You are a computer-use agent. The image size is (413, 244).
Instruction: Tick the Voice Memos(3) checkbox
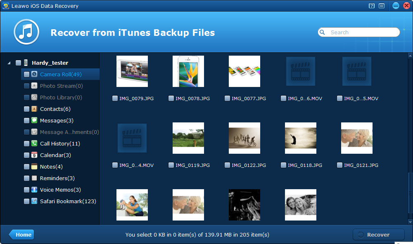[26, 190]
